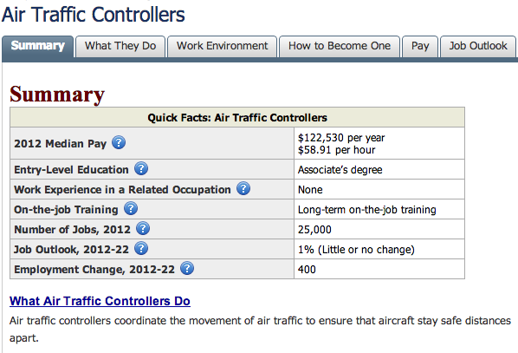Image resolution: width=518 pixels, height=353 pixels.
Task: Click help icon for Work Experience row
Action: (243, 188)
